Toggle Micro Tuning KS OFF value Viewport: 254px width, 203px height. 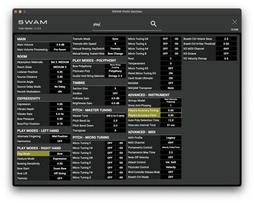(171, 68)
